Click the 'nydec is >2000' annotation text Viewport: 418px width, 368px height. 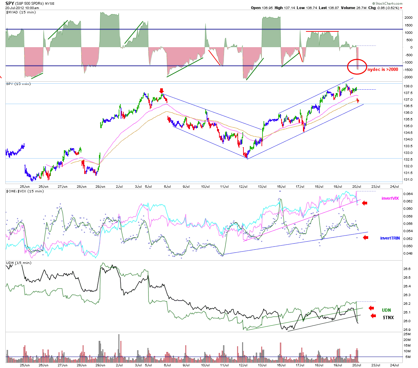pyautogui.click(x=383, y=70)
